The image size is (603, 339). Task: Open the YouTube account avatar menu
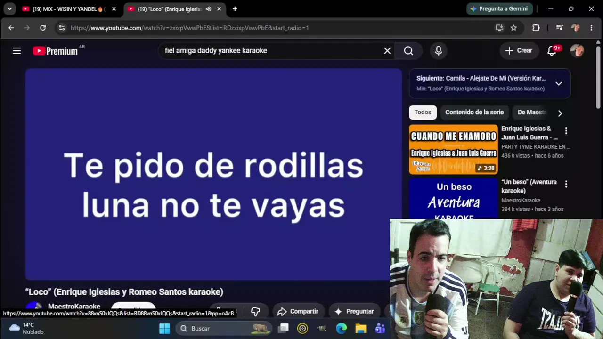tap(577, 51)
